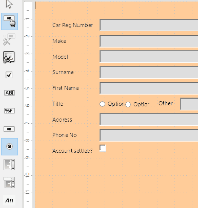Select the Address label
This screenshot has width=198, height=208.
click(62, 120)
